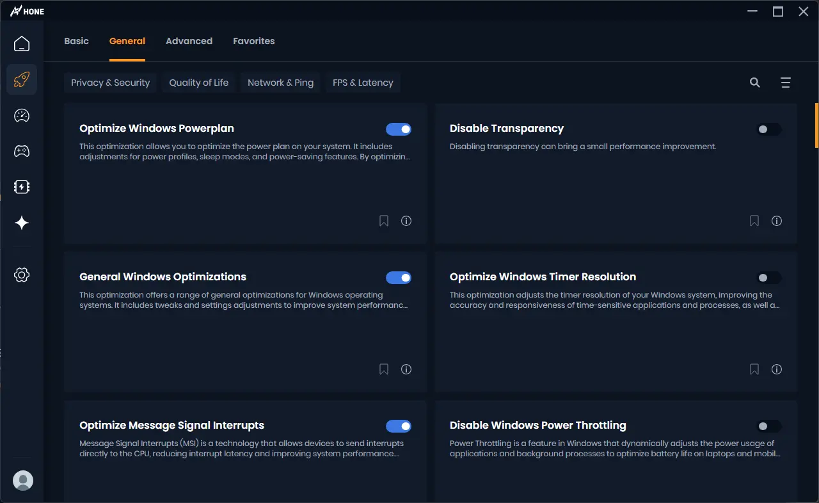
Task: Click the speedometer gauge sidebar icon
Action: (x=22, y=115)
